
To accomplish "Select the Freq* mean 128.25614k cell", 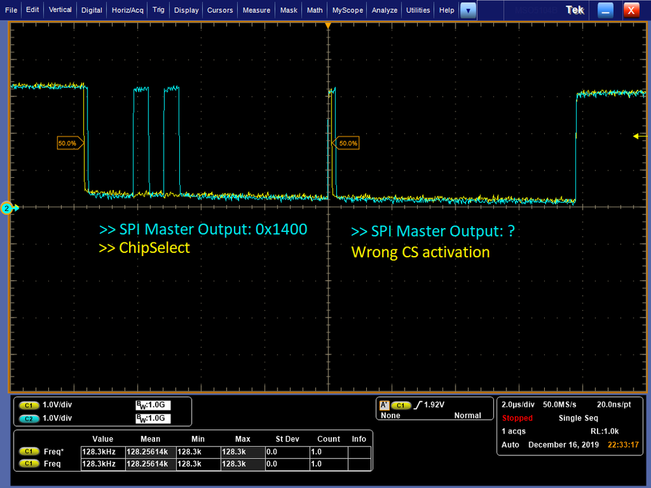I will tap(151, 452).
